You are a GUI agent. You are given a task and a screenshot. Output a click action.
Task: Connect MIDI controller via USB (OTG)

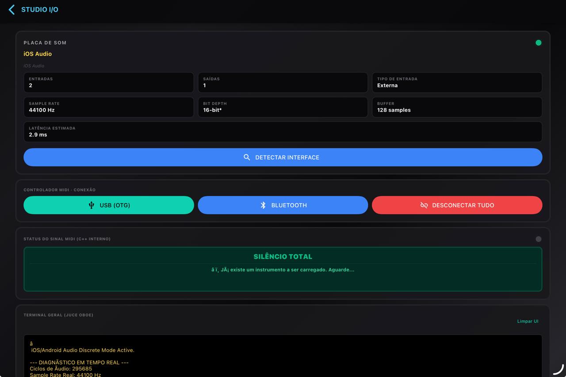pyautogui.click(x=109, y=205)
